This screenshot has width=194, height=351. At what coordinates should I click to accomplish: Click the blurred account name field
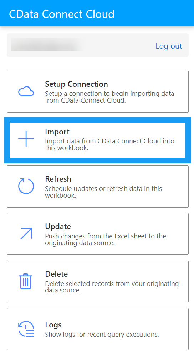pyautogui.click(x=48, y=45)
